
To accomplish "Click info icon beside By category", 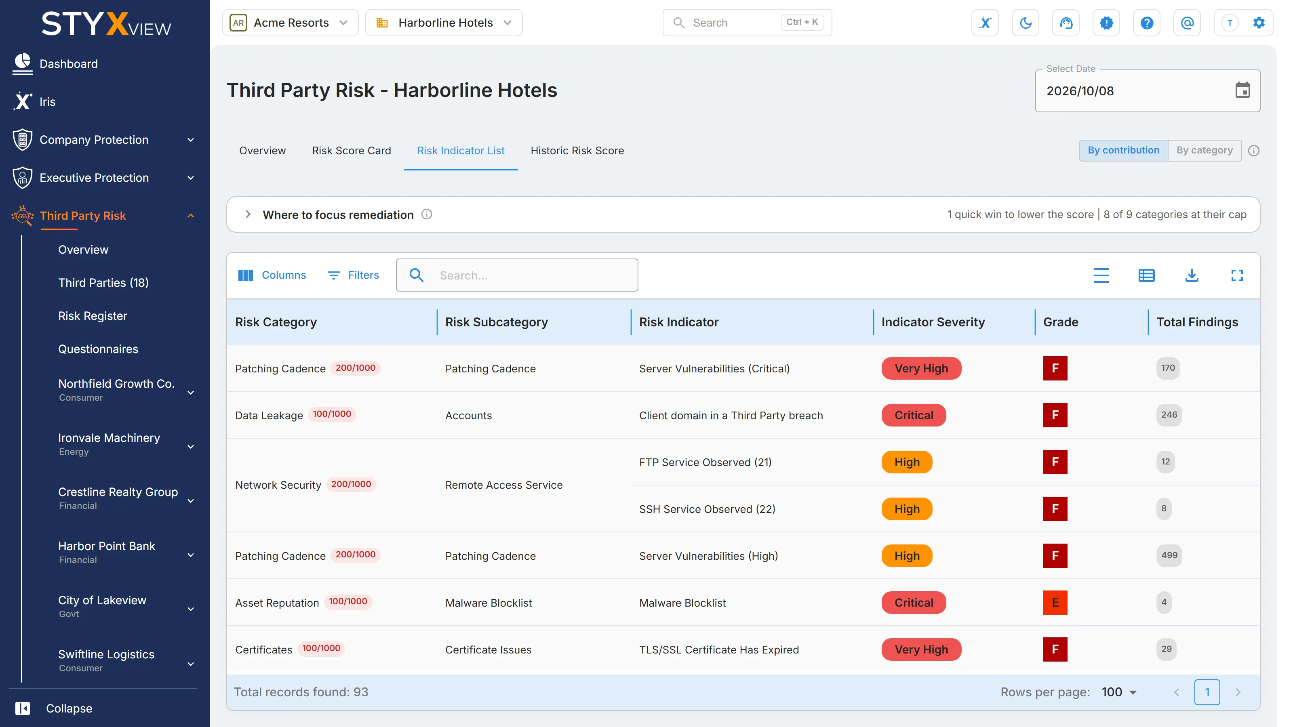I will coord(1253,151).
